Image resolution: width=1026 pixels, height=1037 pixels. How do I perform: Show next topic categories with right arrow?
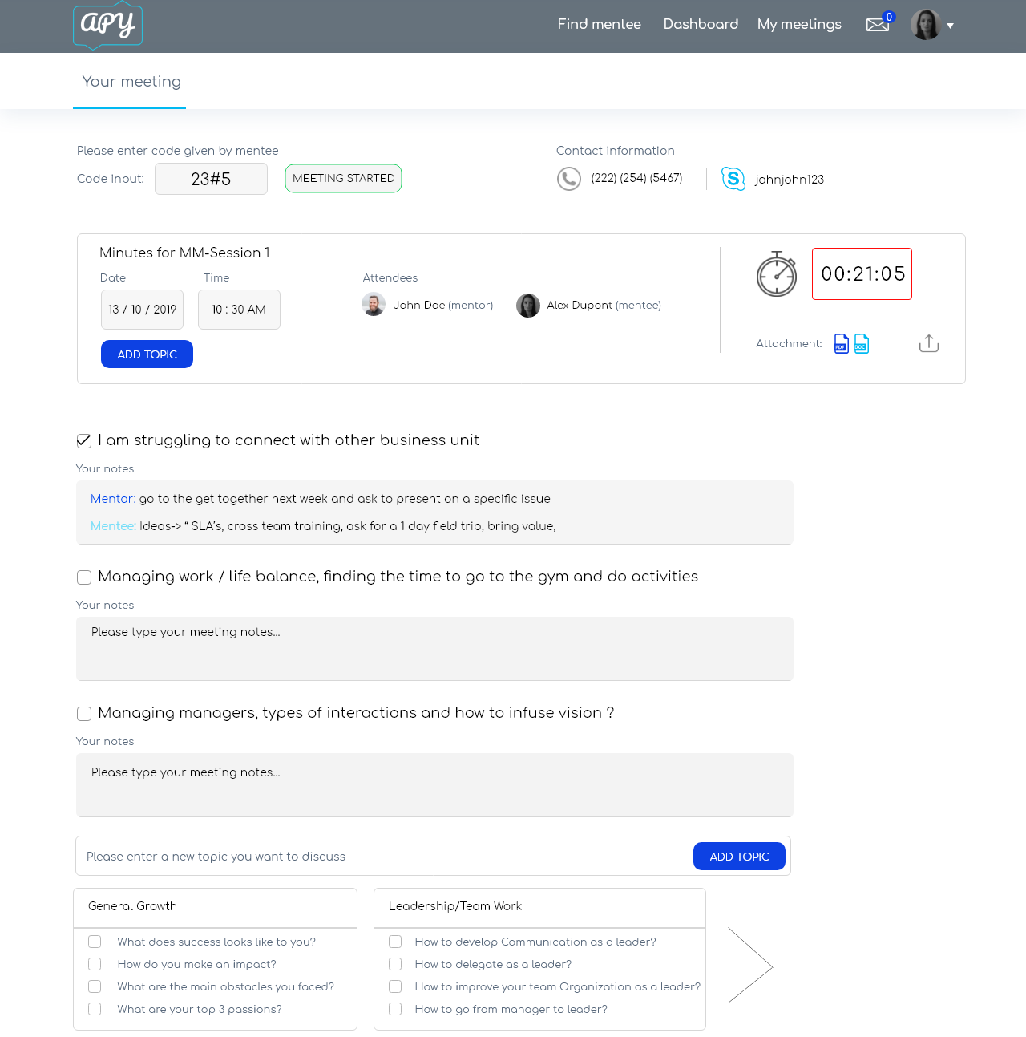pos(749,966)
